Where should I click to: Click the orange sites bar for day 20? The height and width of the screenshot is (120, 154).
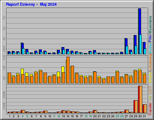(95, 77)
